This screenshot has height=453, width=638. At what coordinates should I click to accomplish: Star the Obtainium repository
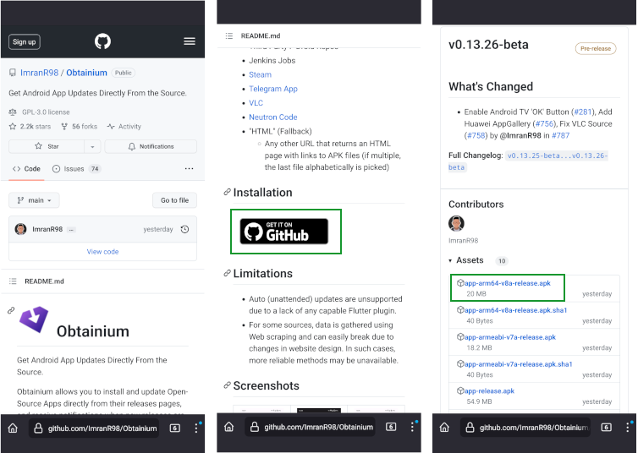coord(47,146)
